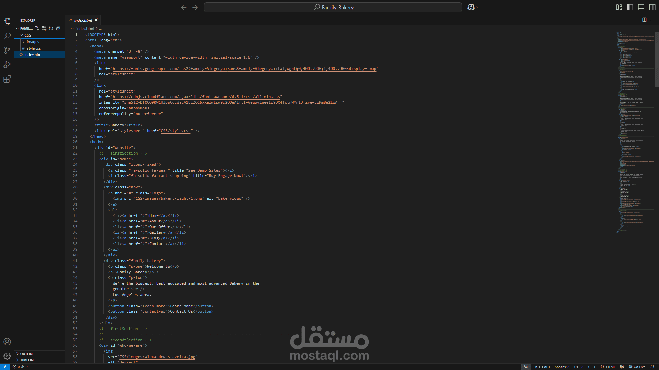Open the Run and Debug view
Image resolution: width=659 pixels, height=370 pixels.
click(x=7, y=65)
